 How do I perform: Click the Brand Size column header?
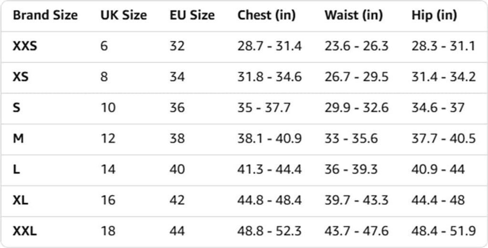45,15
